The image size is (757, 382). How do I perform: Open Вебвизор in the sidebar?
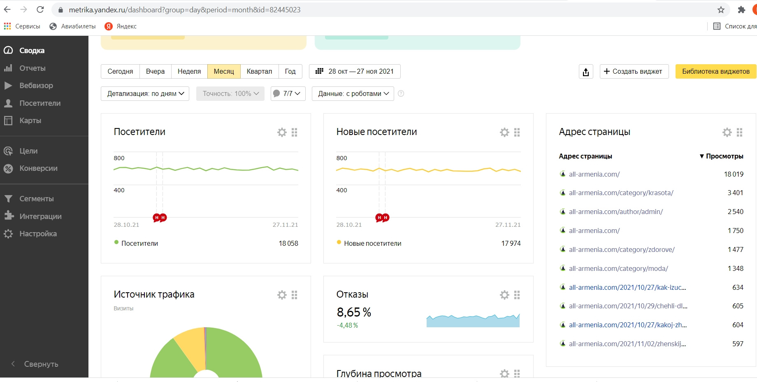pos(36,86)
